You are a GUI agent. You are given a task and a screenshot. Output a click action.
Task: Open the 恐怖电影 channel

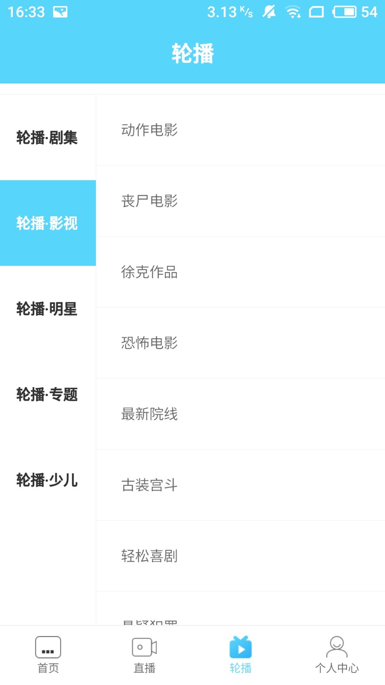pos(240,343)
